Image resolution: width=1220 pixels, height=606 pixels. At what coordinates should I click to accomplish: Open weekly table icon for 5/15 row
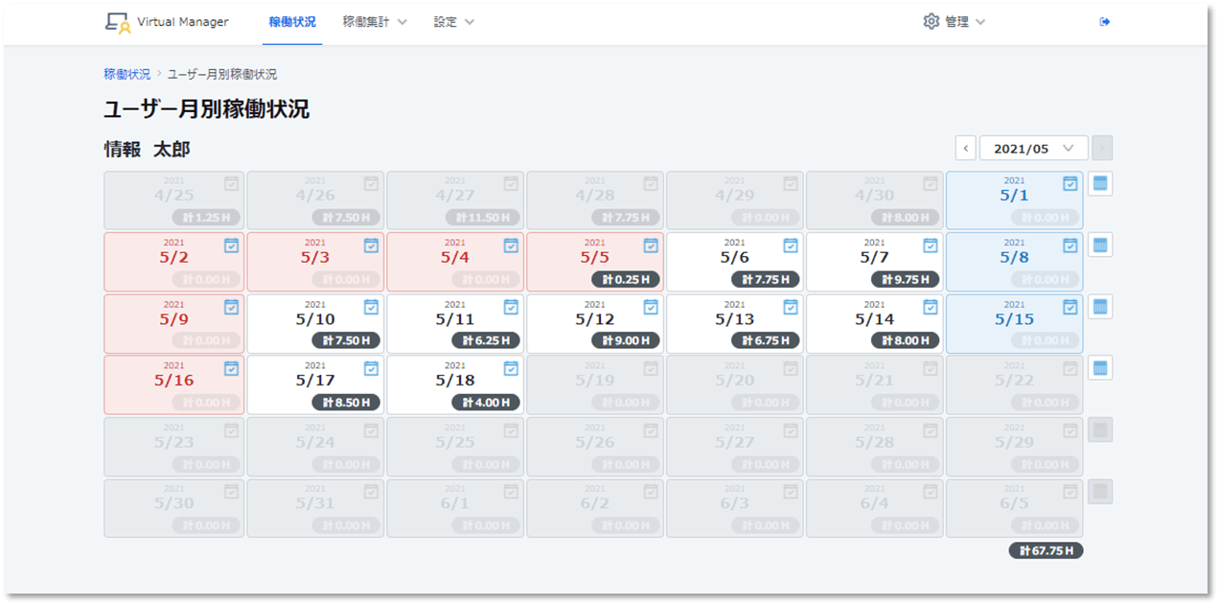pos(1100,307)
